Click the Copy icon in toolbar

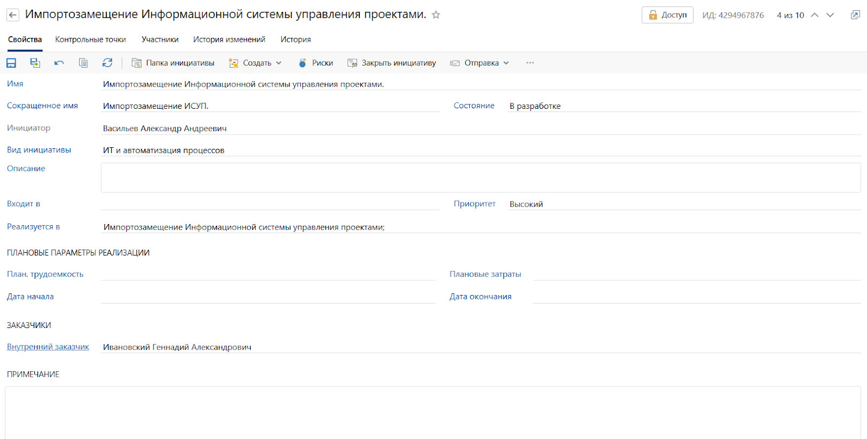83,63
